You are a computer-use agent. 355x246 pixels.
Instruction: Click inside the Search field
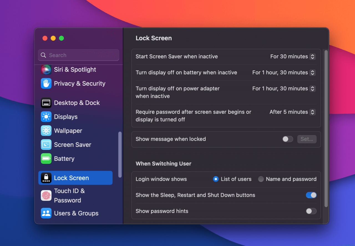pyautogui.click(x=78, y=55)
